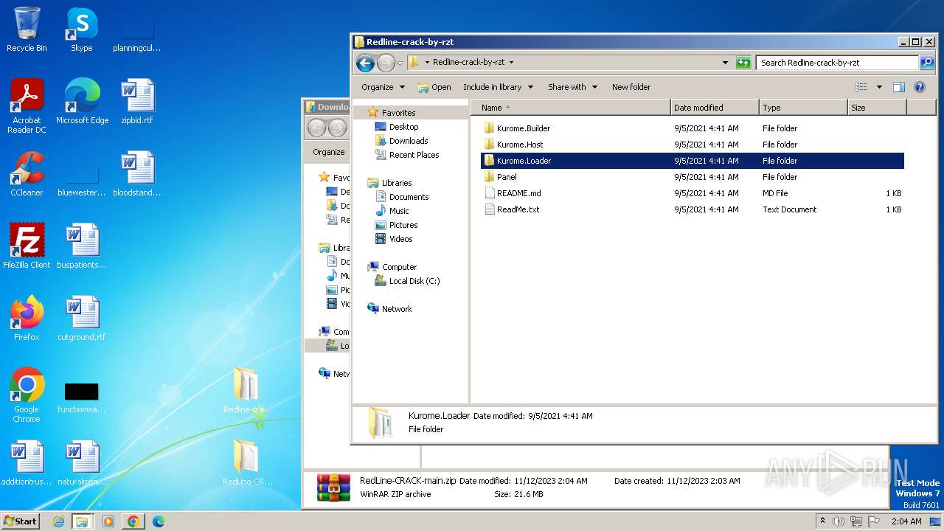
Task: Open cutground.rtf on the desktop
Action: [x=82, y=319]
